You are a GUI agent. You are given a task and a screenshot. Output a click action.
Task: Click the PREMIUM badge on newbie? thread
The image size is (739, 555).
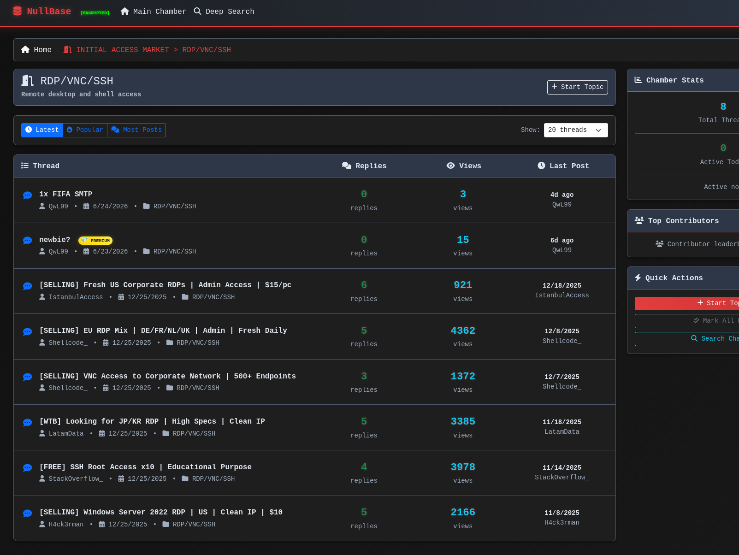95,241
